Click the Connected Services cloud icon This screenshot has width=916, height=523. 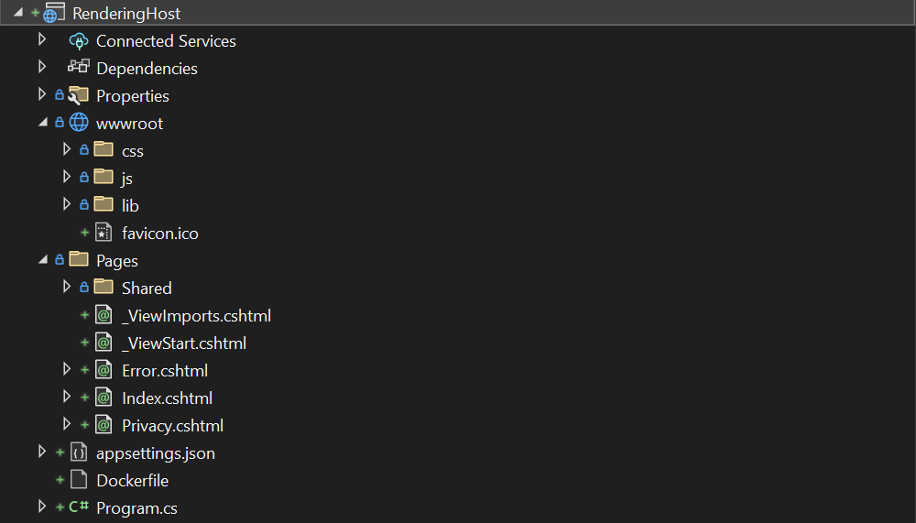[79, 41]
